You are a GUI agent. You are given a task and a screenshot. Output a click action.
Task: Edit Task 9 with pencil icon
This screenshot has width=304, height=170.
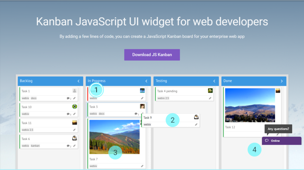(x=196, y=124)
